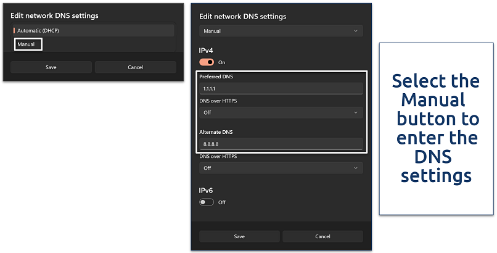Click the 'On' label beside the IPv4 switch
This screenshot has height=253, width=497.
(222, 62)
